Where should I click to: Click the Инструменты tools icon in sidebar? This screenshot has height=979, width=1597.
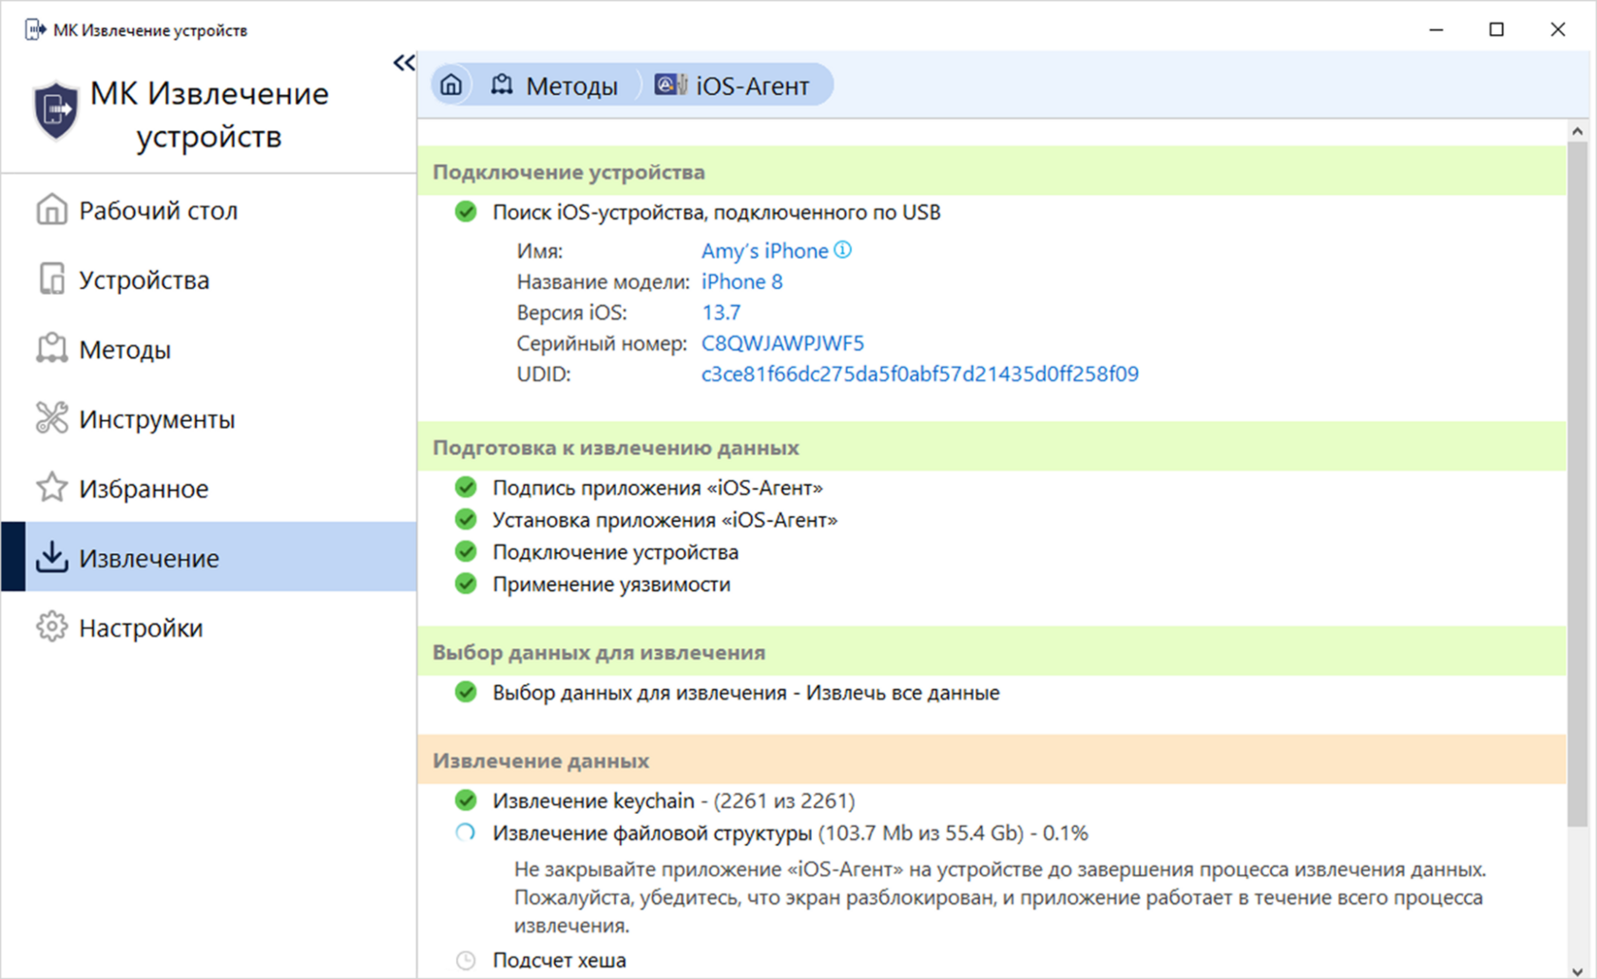tap(52, 418)
